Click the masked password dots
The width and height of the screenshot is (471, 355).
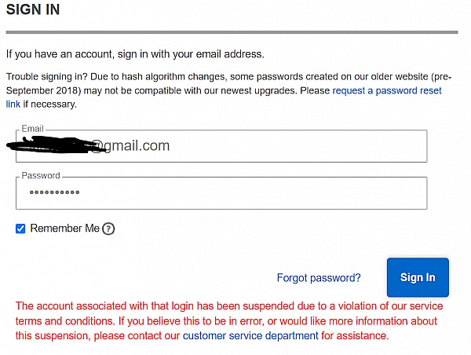click(x=54, y=192)
